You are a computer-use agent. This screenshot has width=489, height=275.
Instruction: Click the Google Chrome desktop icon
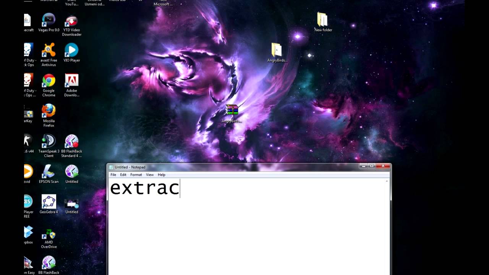49,86
